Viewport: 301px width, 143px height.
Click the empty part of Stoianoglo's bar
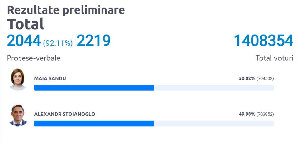coord(214,124)
